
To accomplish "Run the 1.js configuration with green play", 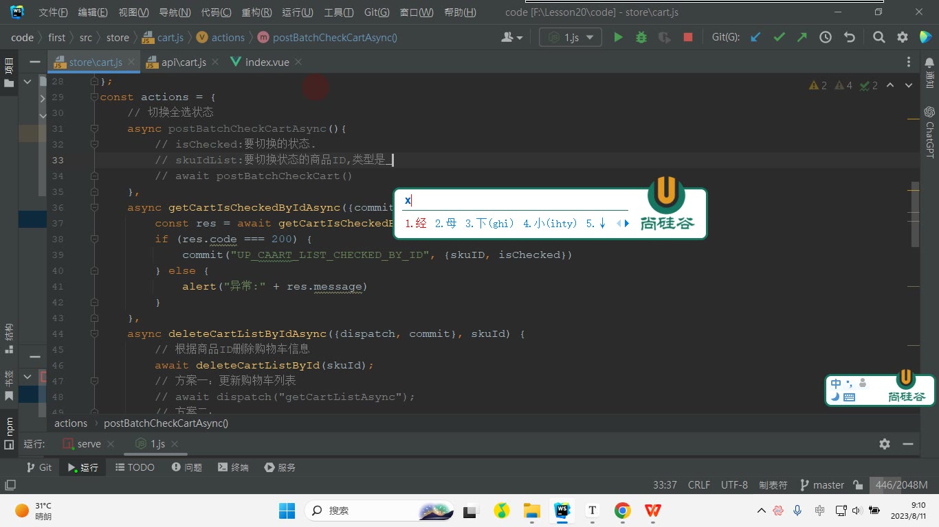I will (x=618, y=37).
